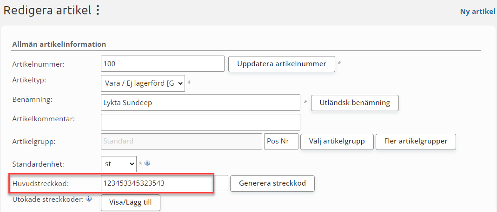Click the info icon beside Utökade streckkoder

click(x=89, y=199)
